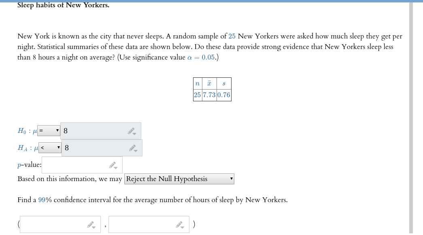Open the HA comparison dropdown showing '<'
The height and width of the screenshot is (235, 423).
click(49, 147)
